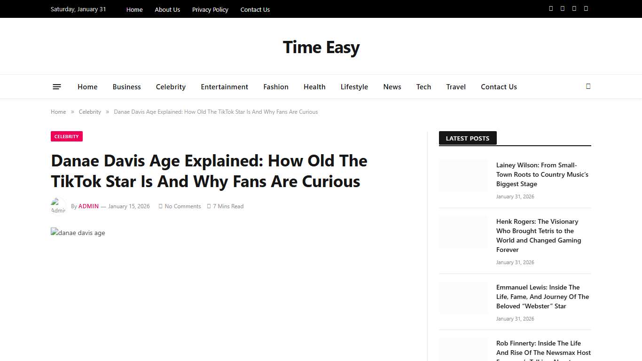Open the Entertainment menu item
642x361 pixels.
(x=224, y=86)
